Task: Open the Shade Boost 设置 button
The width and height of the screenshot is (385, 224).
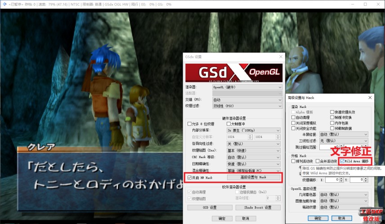Action: (258, 207)
